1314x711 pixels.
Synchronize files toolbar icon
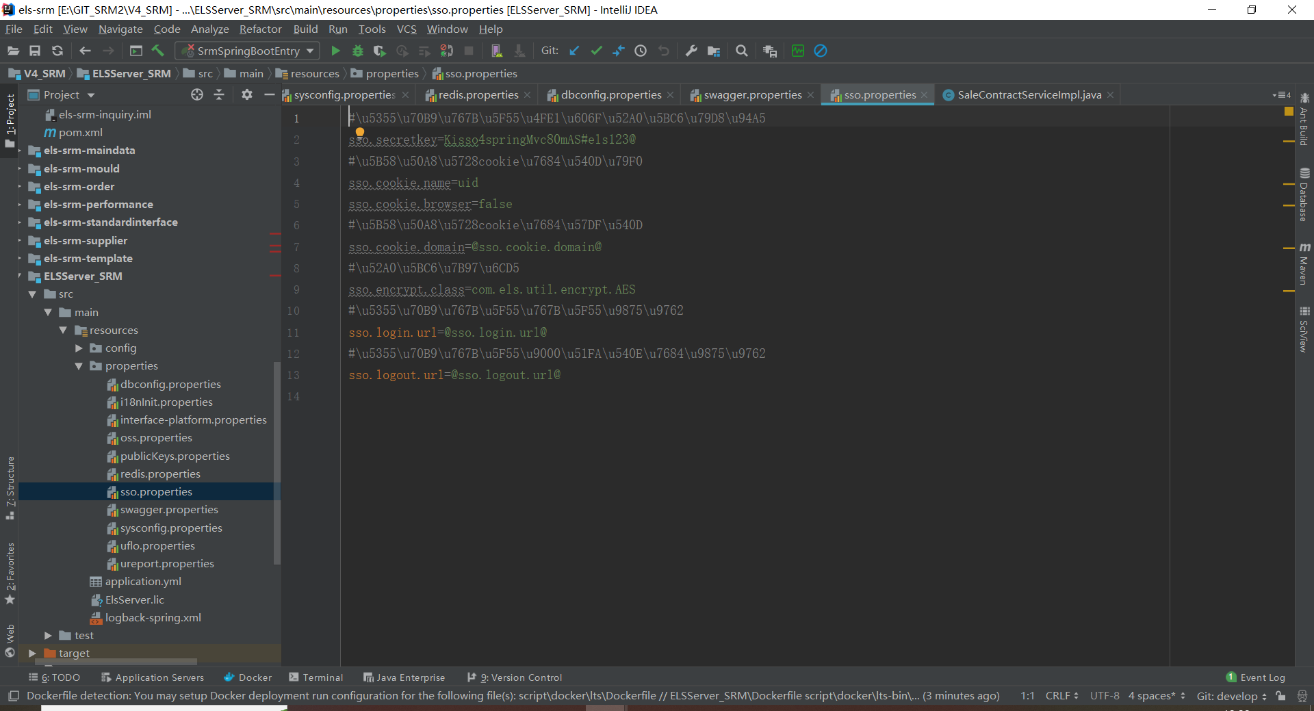[x=57, y=51]
